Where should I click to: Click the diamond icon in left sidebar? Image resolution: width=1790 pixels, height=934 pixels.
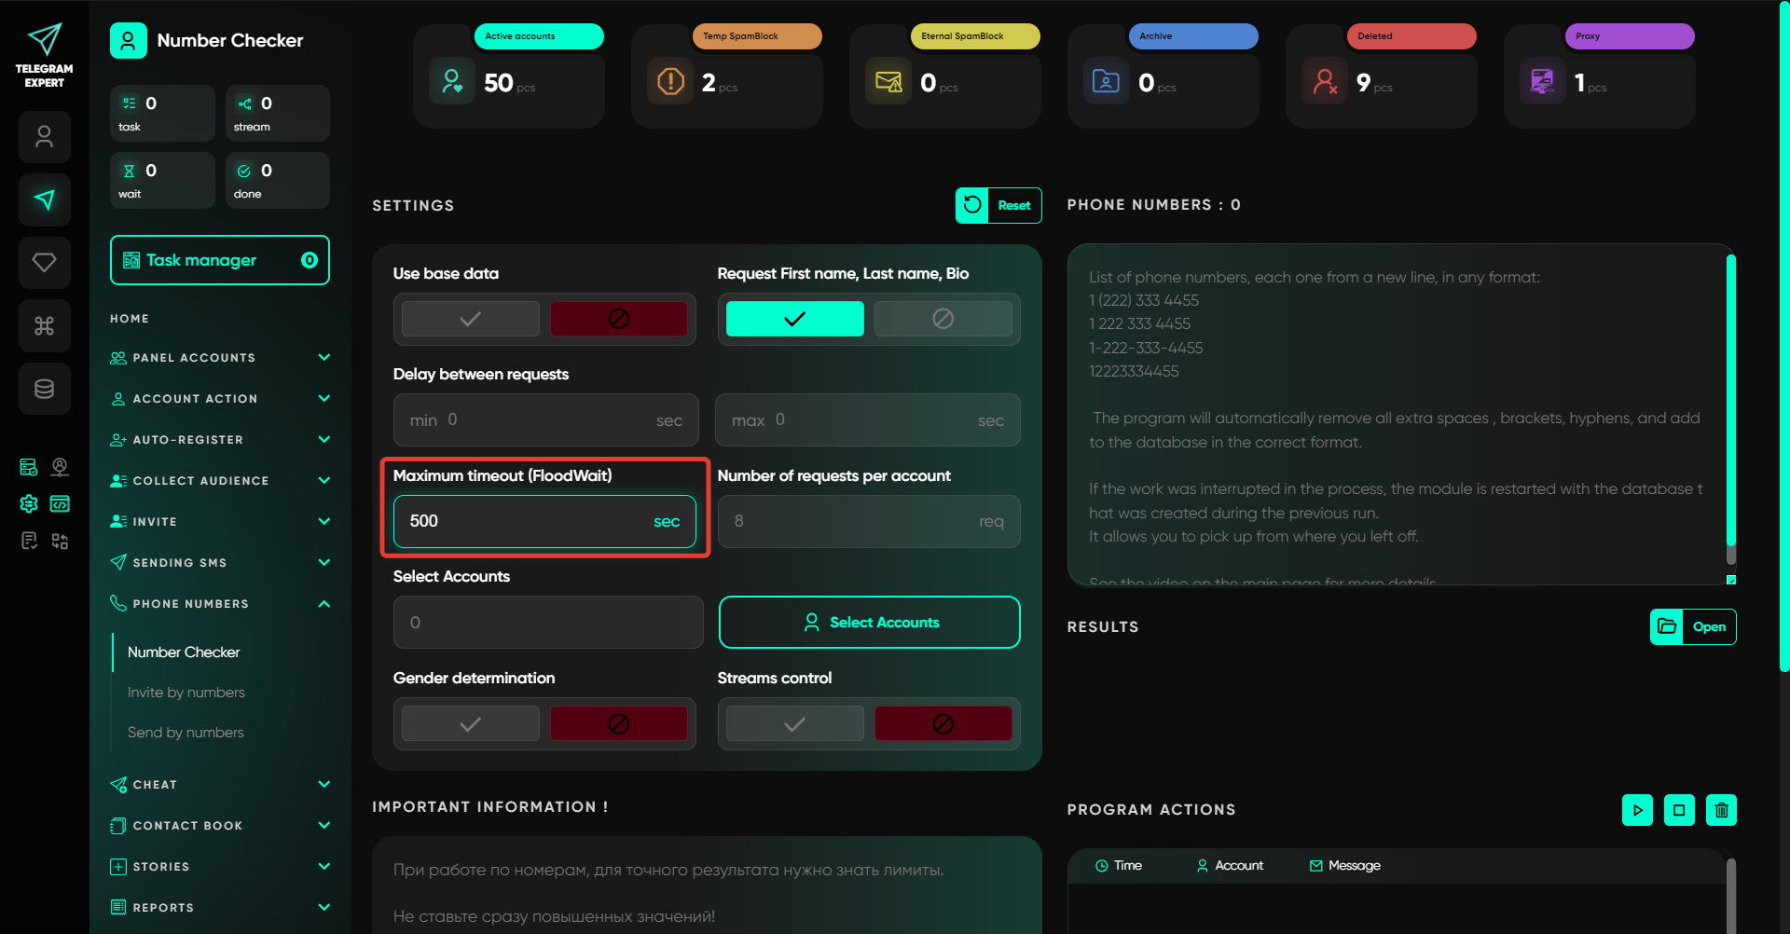pos(44,263)
